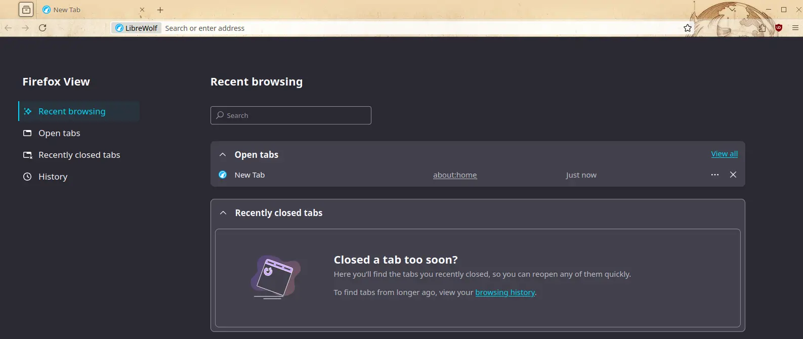Select Open tabs in sidebar

pyautogui.click(x=79, y=133)
